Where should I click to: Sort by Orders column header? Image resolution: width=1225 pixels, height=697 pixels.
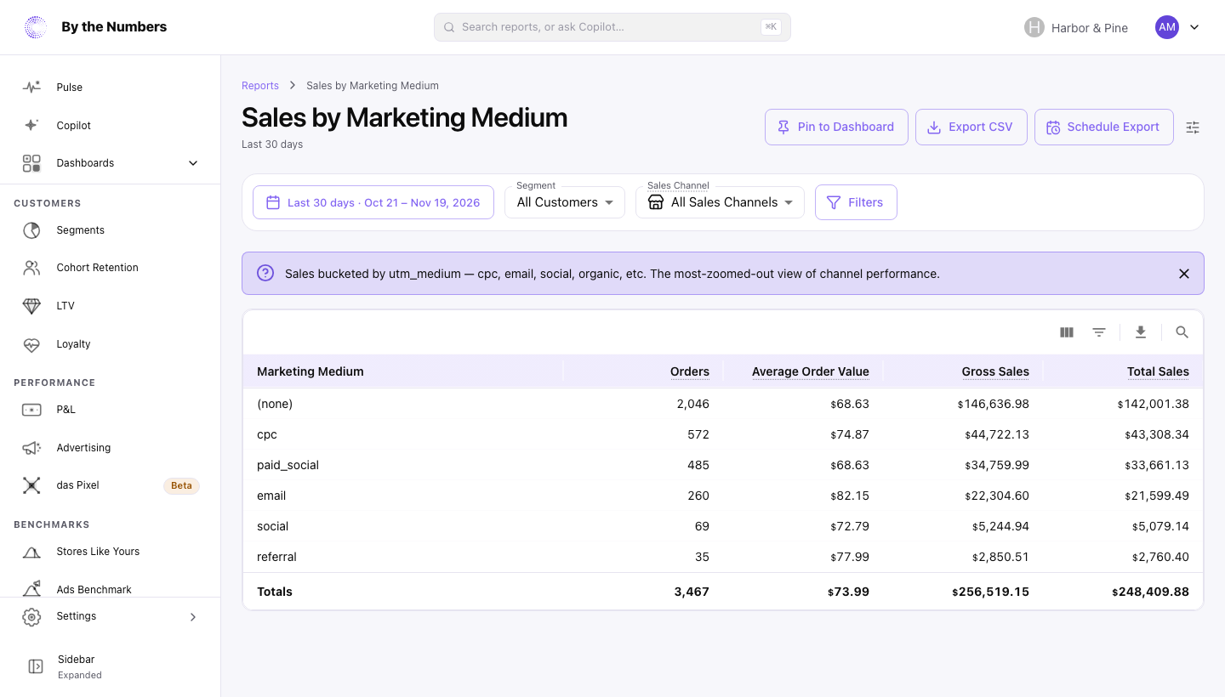(x=690, y=371)
